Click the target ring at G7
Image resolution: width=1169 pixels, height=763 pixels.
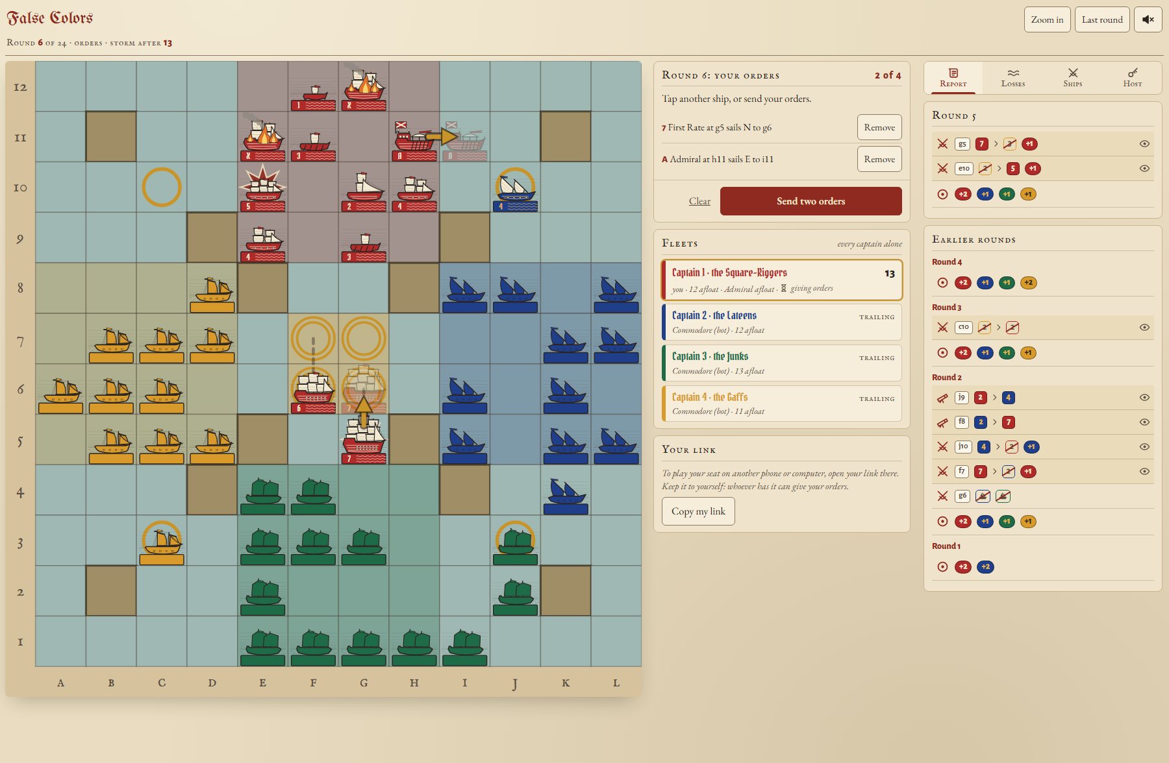(364, 338)
